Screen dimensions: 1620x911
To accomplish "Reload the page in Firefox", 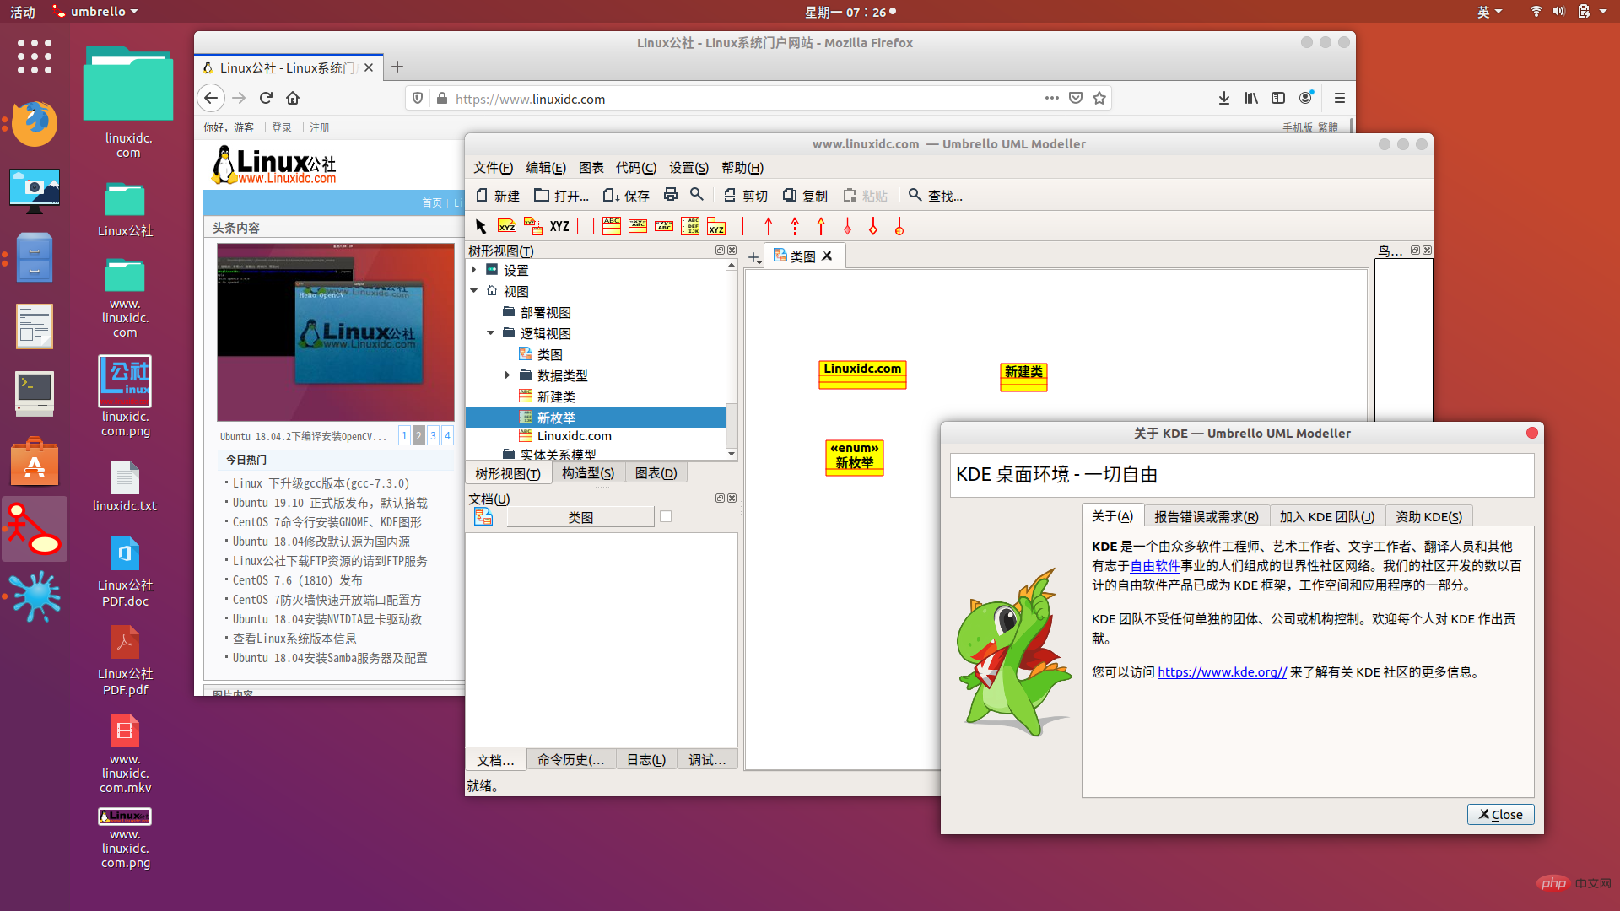I will tap(266, 98).
